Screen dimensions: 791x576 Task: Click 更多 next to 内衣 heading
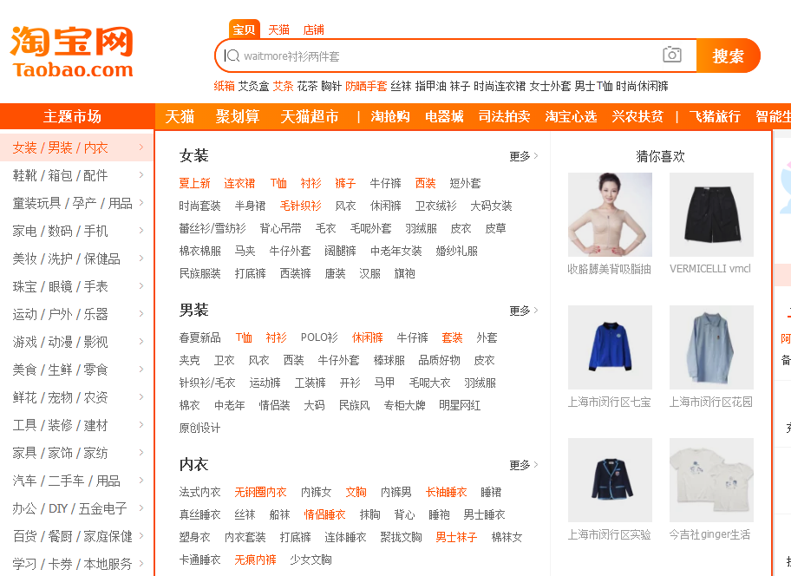tap(524, 465)
